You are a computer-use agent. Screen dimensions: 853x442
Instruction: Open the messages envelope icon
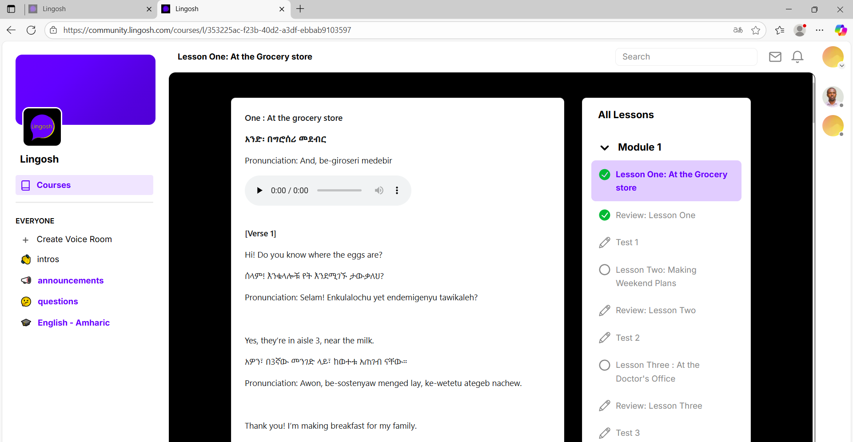[x=775, y=57]
